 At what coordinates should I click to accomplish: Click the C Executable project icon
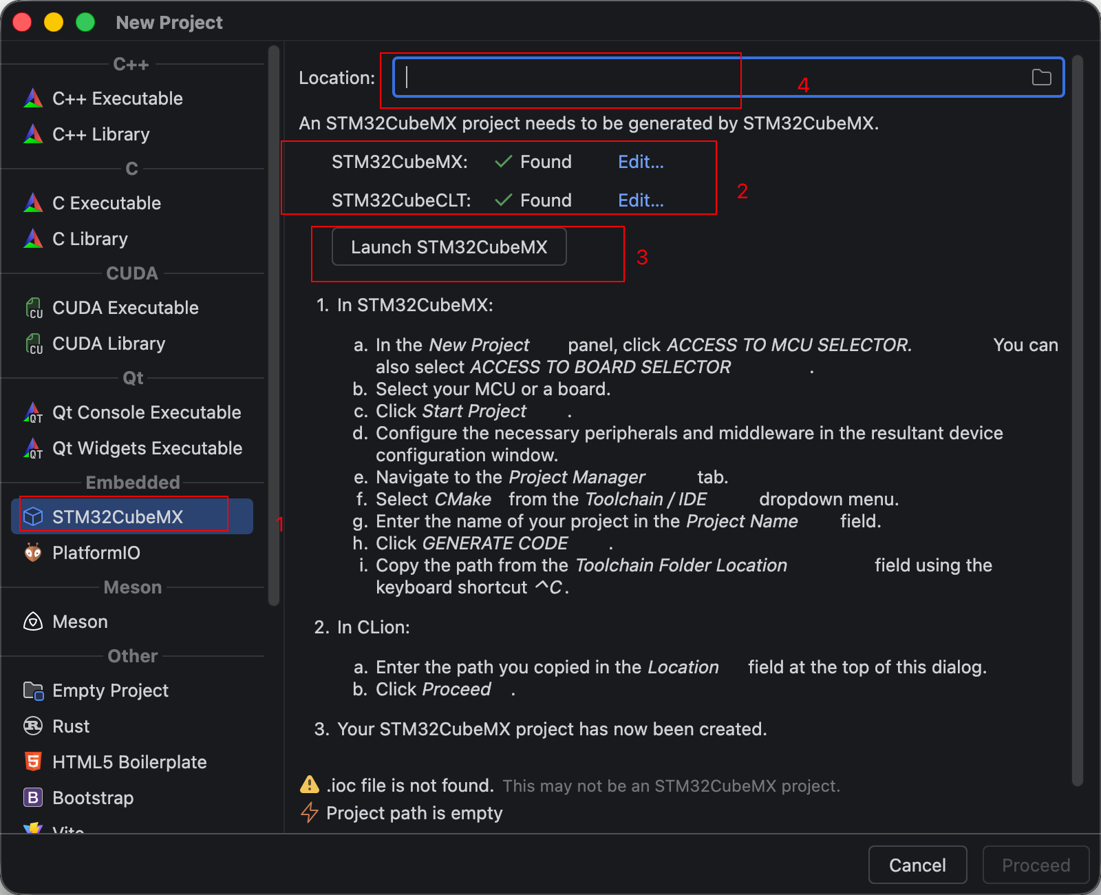(33, 203)
